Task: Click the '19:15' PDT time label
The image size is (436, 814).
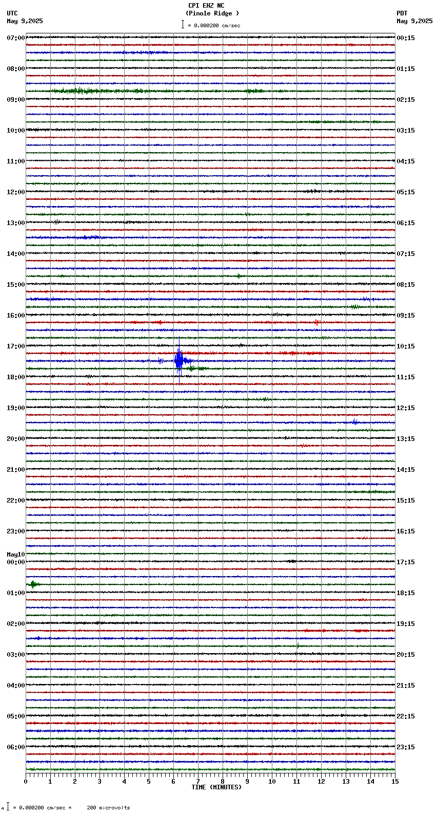Action: point(406,624)
